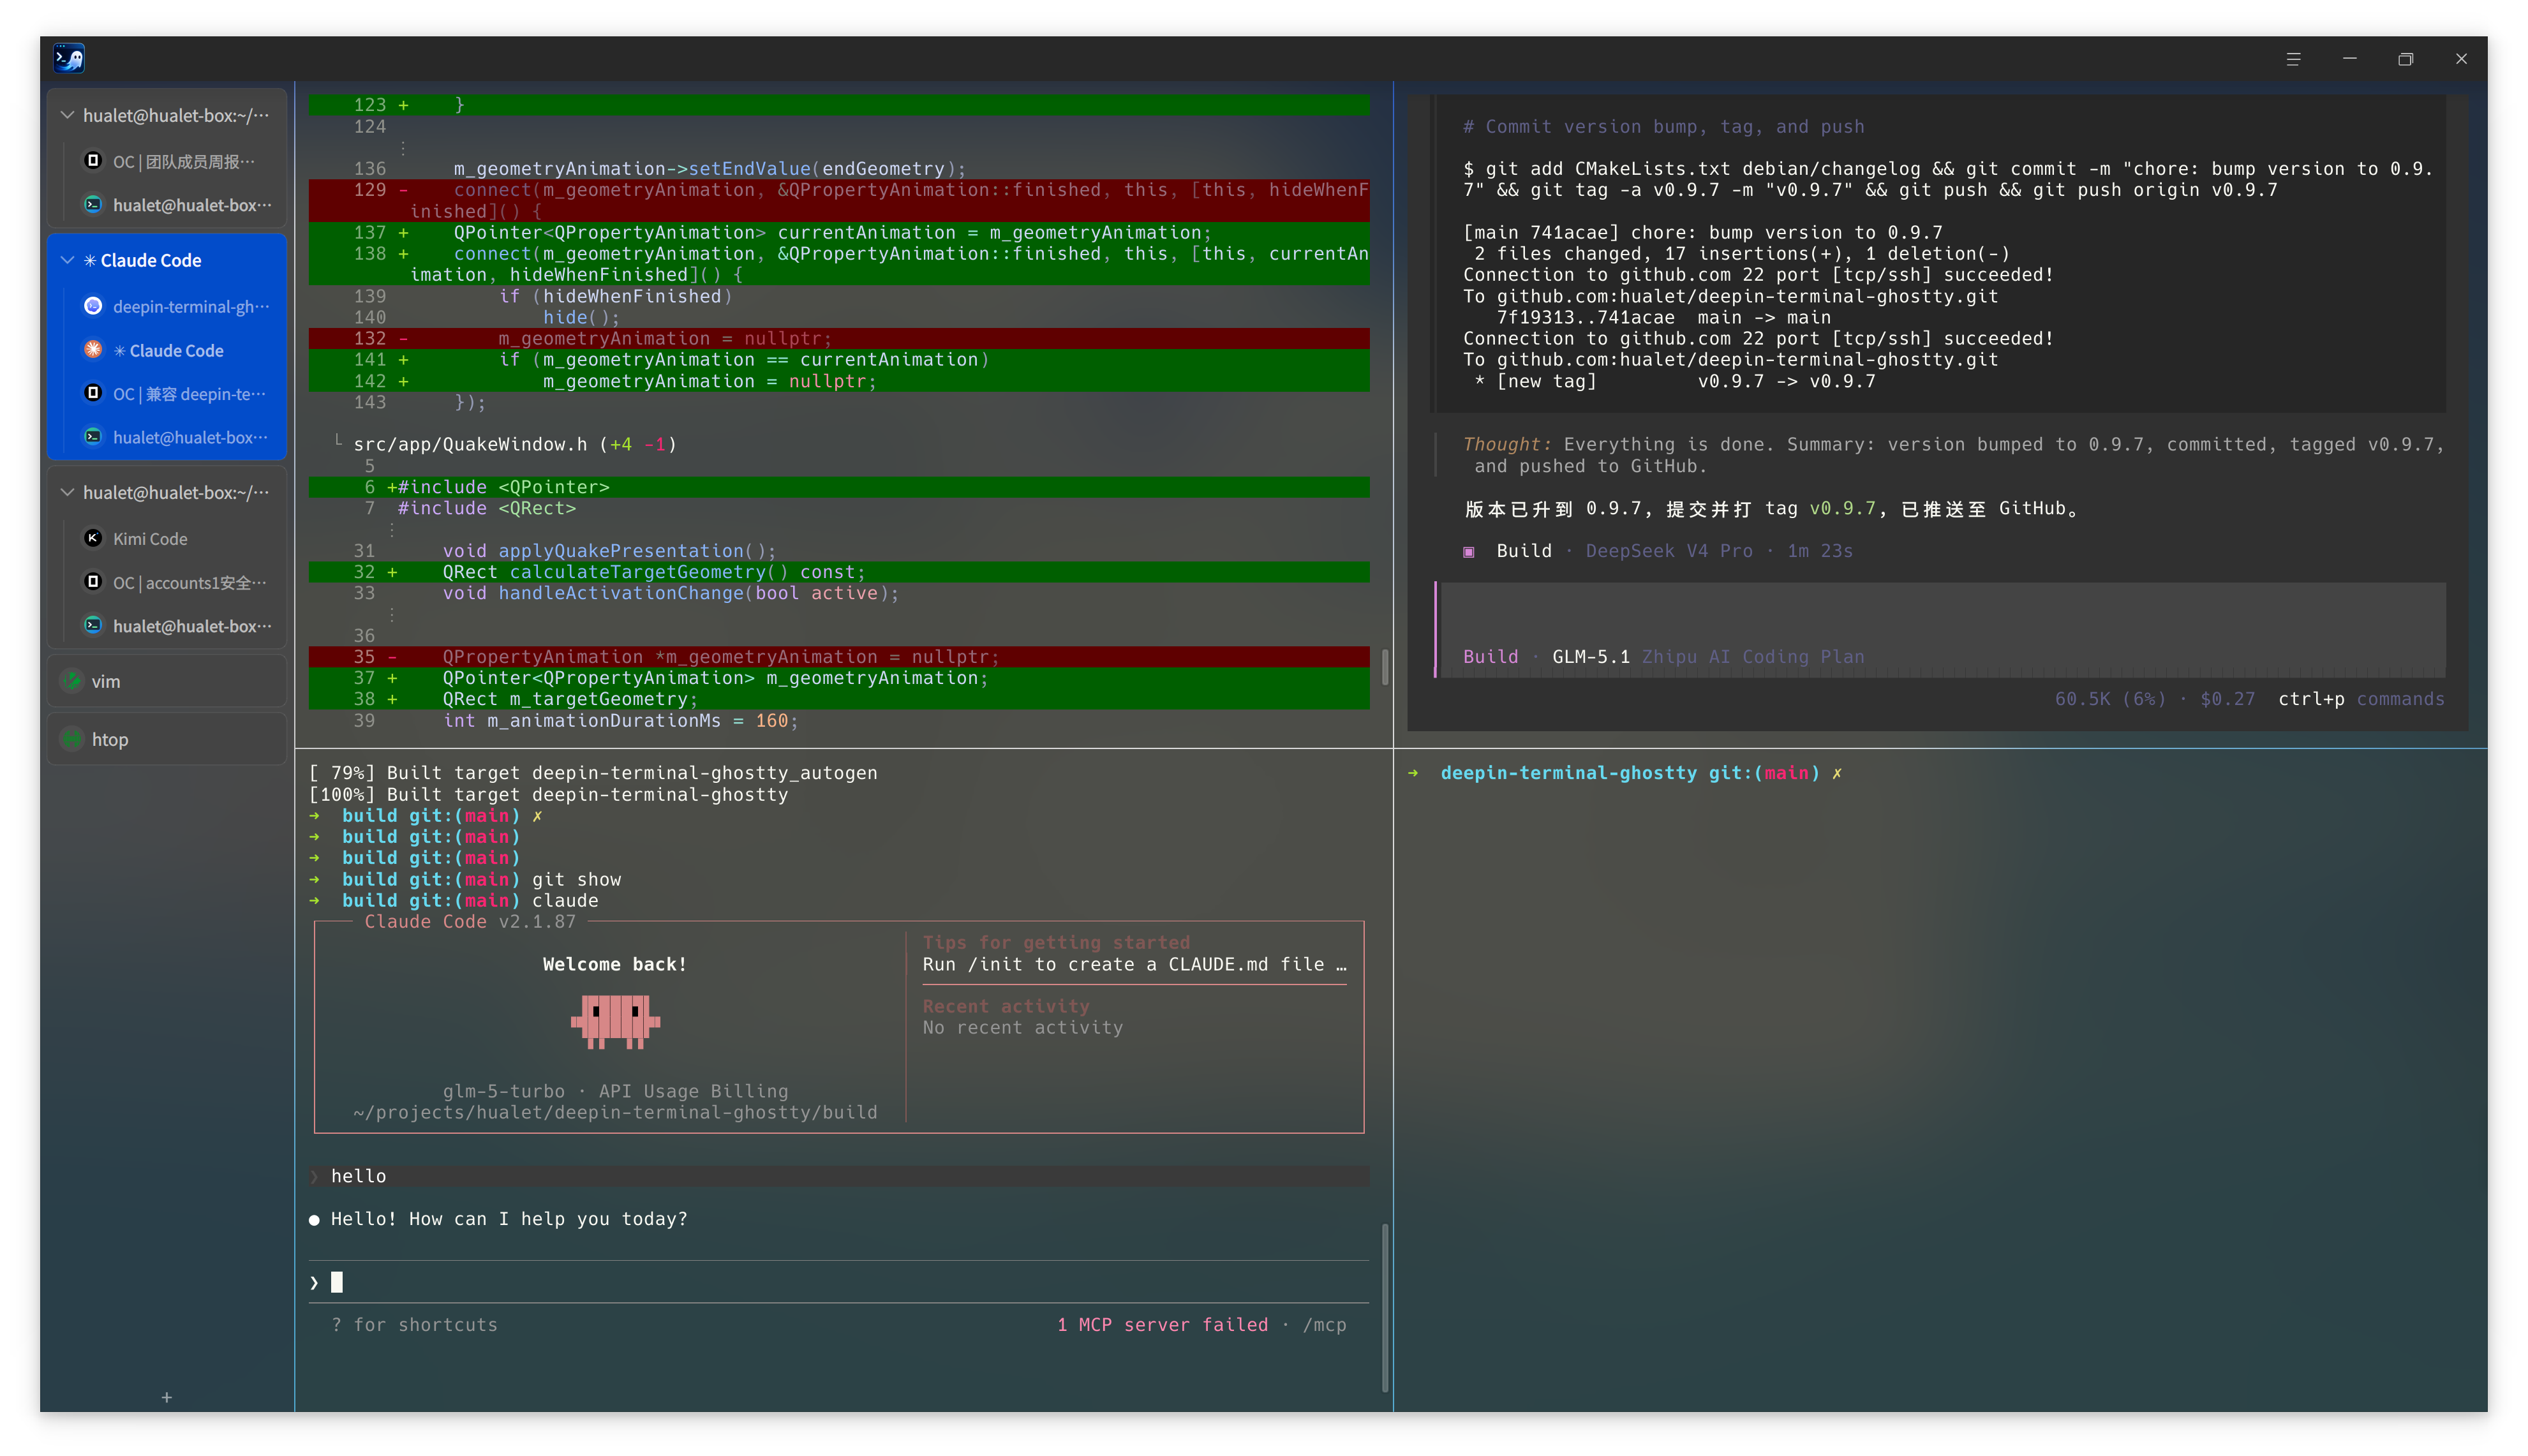The height and width of the screenshot is (1456, 2528).
Task: Click the OpenCode icon beside 兼容 deepin-te tab
Action: [x=93, y=393]
